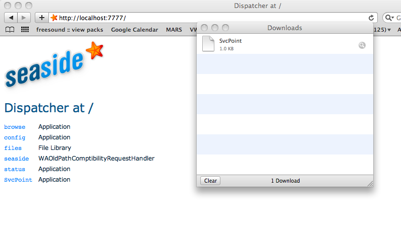This screenshot has width=401, height=234.
Task: Reload the page with the refresh icon
Action: [x=371, y=18]
